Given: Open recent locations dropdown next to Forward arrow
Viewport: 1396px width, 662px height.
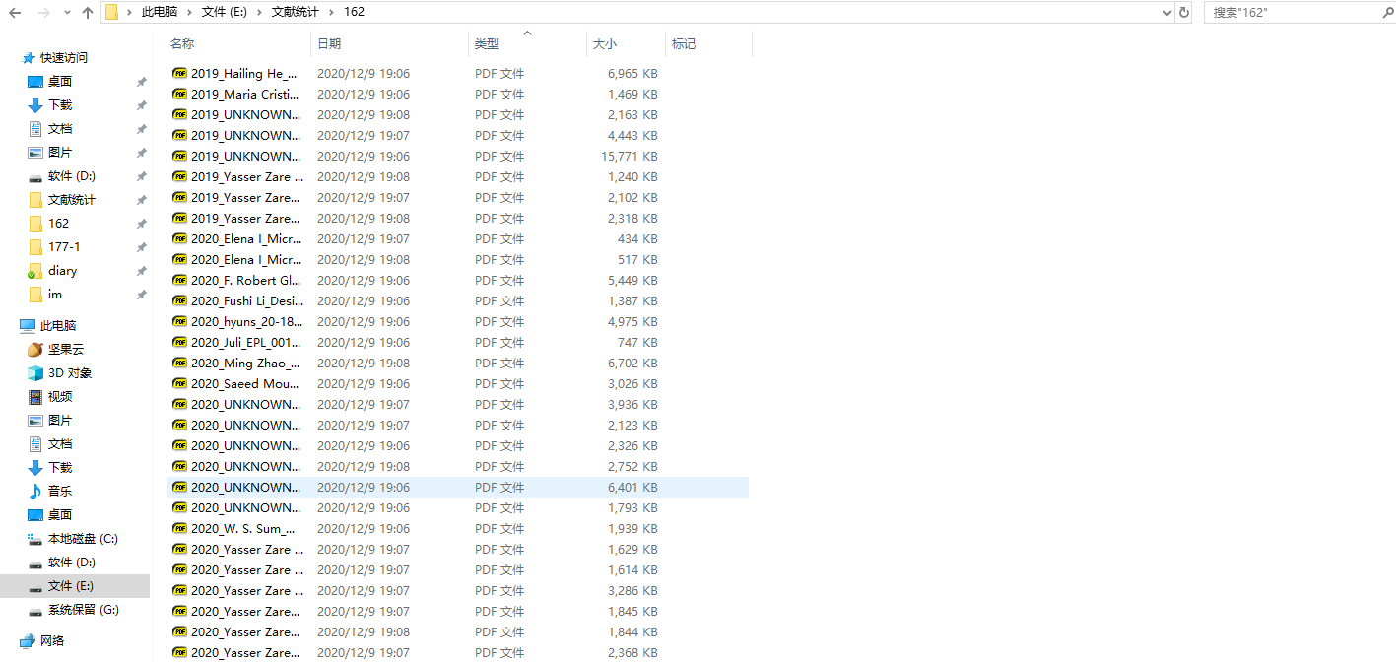Looking at the screenshot, I should (67, 13).
